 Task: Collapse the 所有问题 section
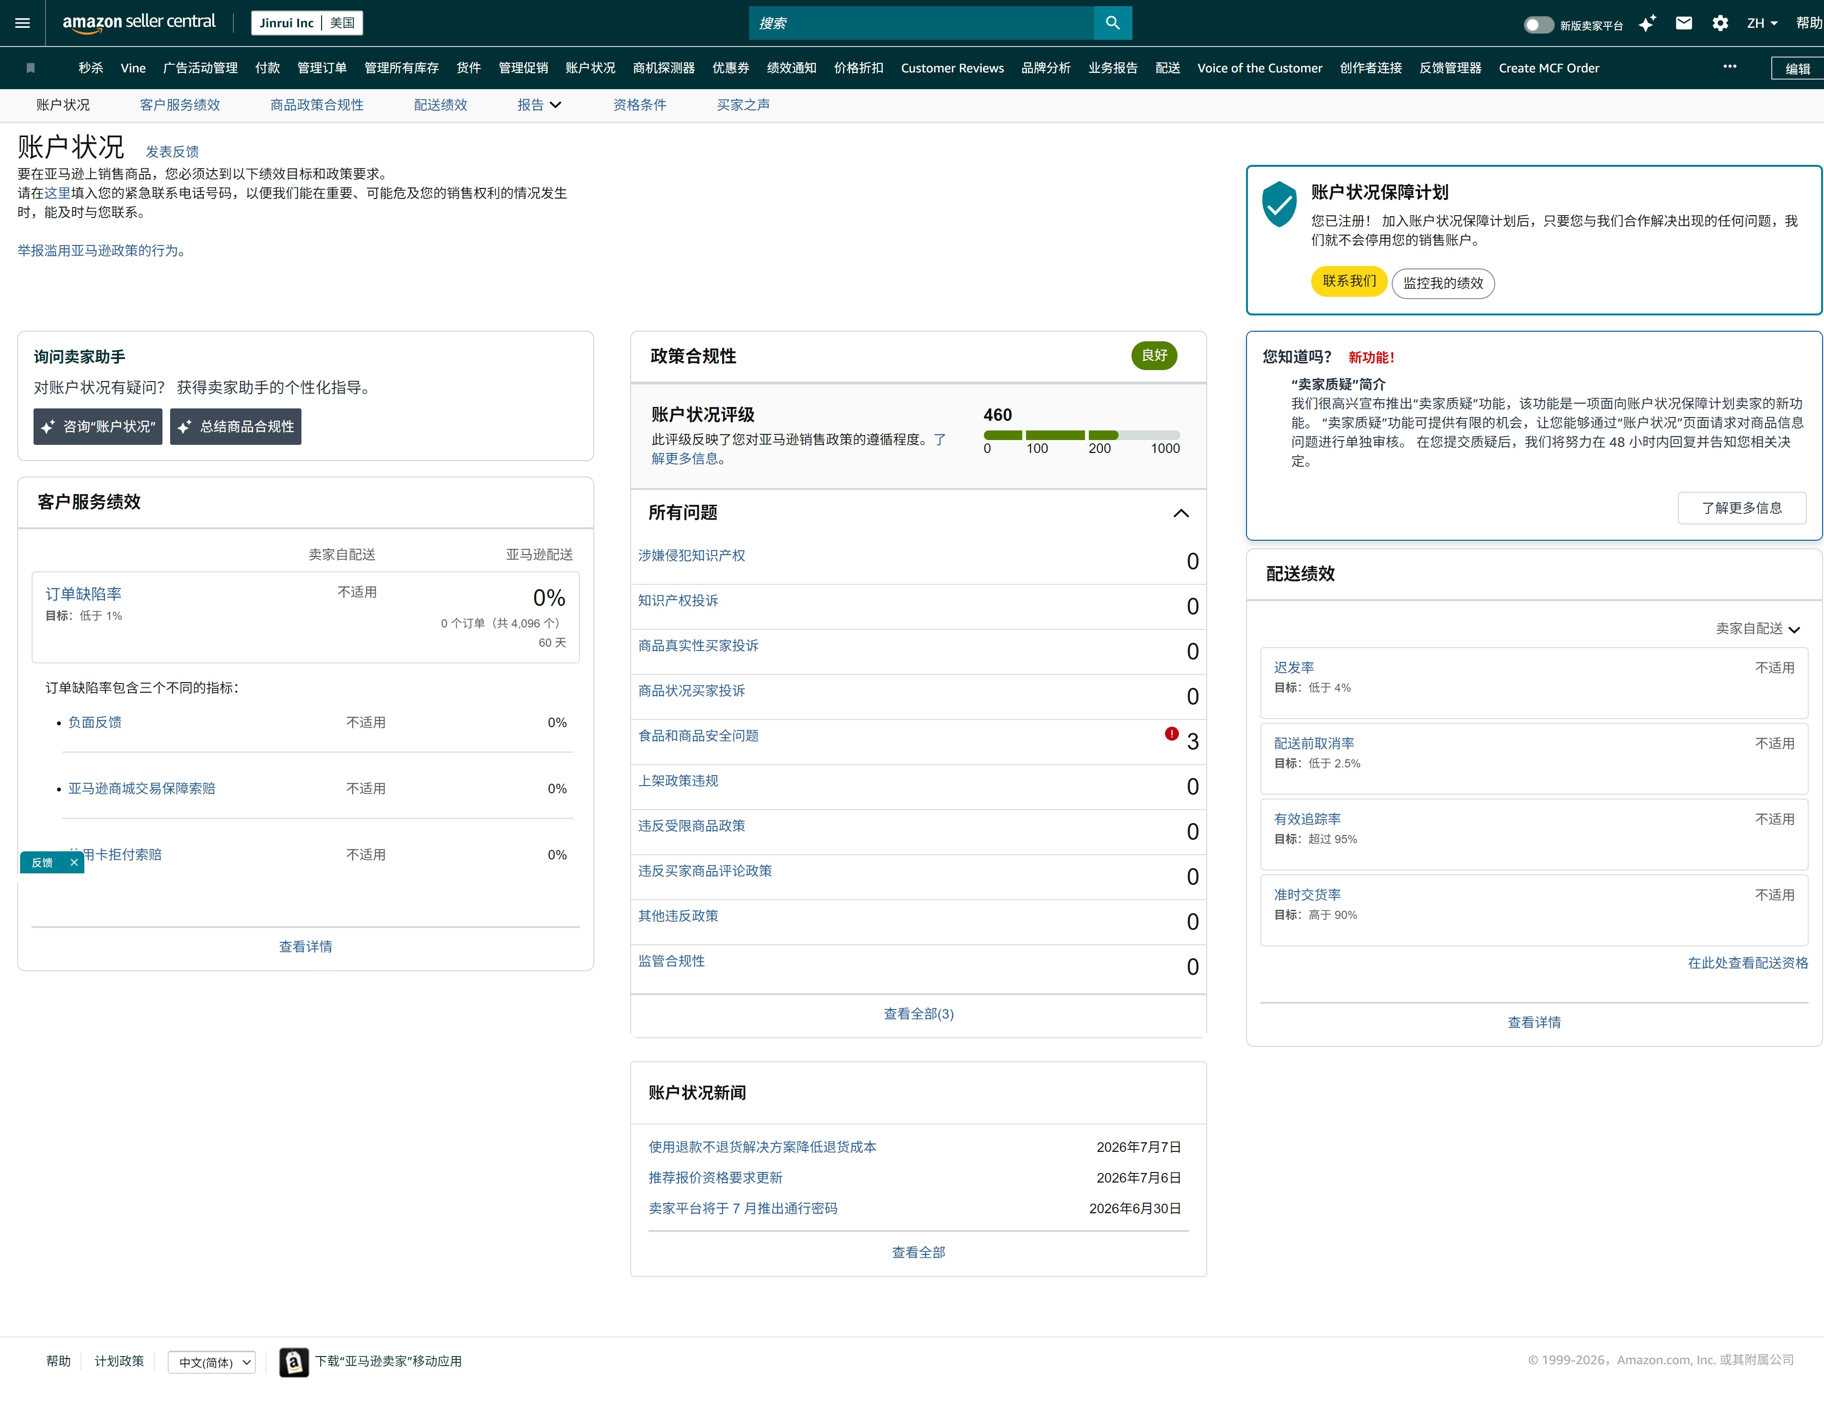click(1181, 513)
